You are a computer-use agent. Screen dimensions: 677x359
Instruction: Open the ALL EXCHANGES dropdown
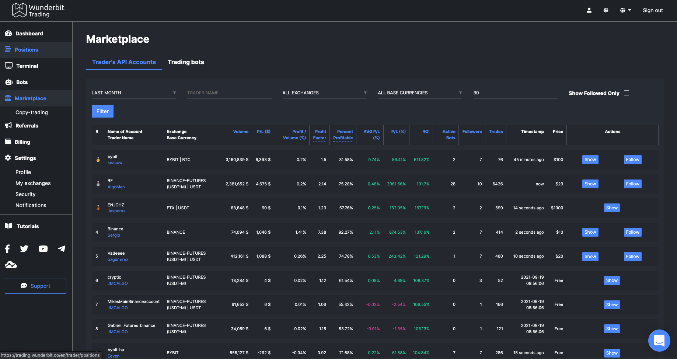point(325,93)
